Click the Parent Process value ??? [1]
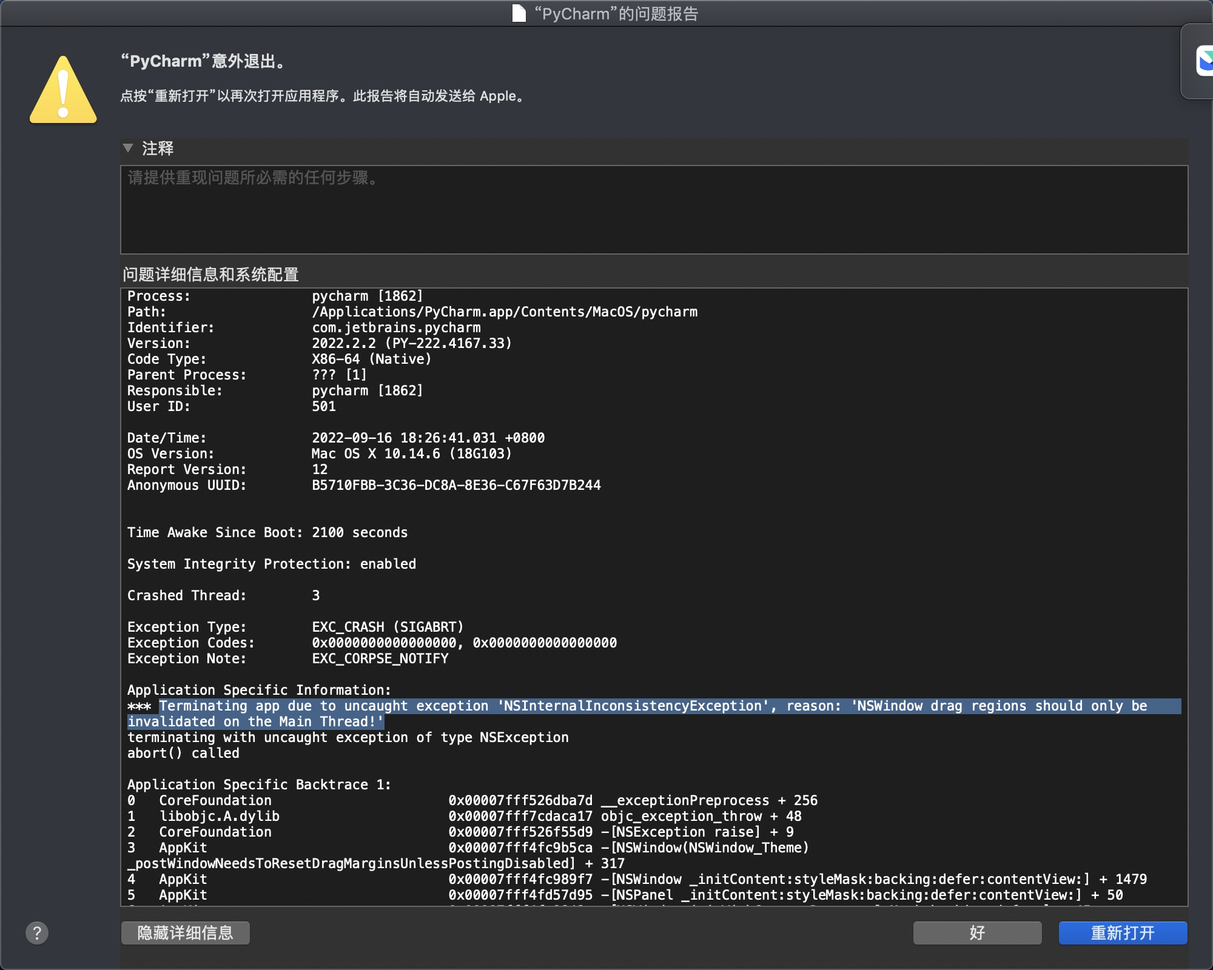This screenshot has height=970, width=1213. (339, 375)
